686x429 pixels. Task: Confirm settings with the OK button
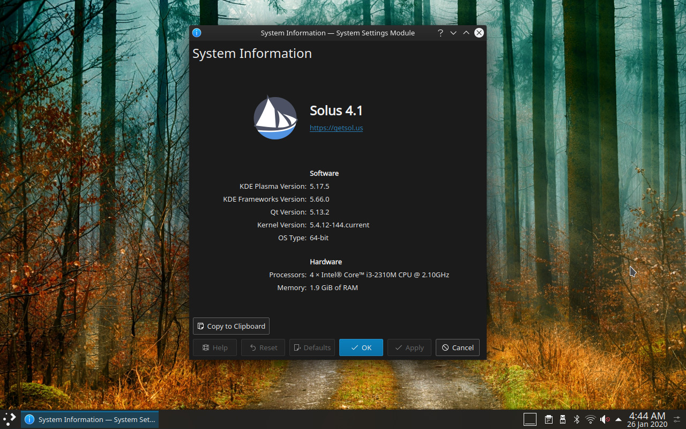[361, 347]
